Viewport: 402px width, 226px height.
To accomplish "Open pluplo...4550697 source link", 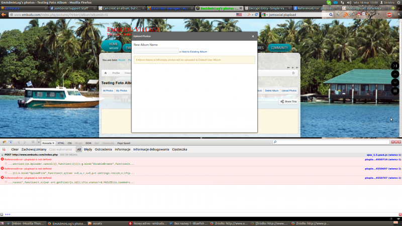I will click(383, 169).
